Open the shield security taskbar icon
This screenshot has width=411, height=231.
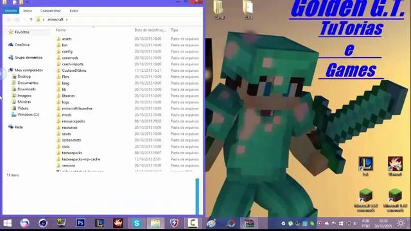[174, 223]
